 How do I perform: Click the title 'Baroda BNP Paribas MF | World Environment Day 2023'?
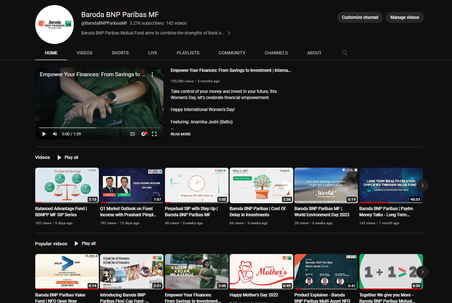click(322, 212)
